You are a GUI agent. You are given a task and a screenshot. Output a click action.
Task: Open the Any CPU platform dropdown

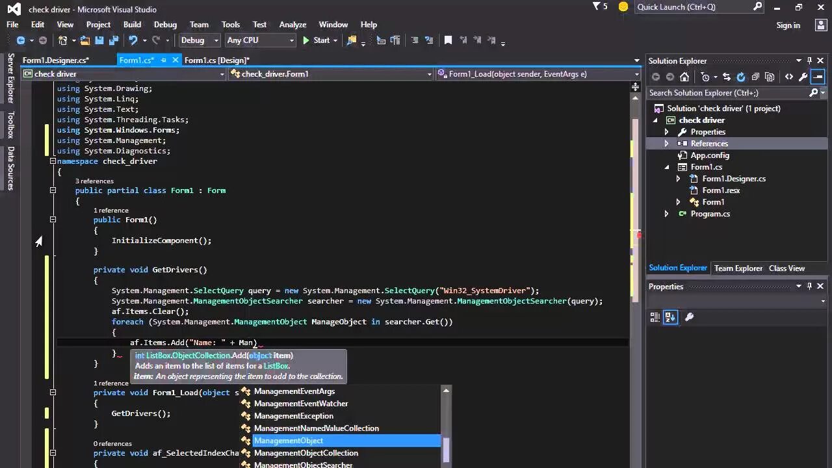(260, 40)
